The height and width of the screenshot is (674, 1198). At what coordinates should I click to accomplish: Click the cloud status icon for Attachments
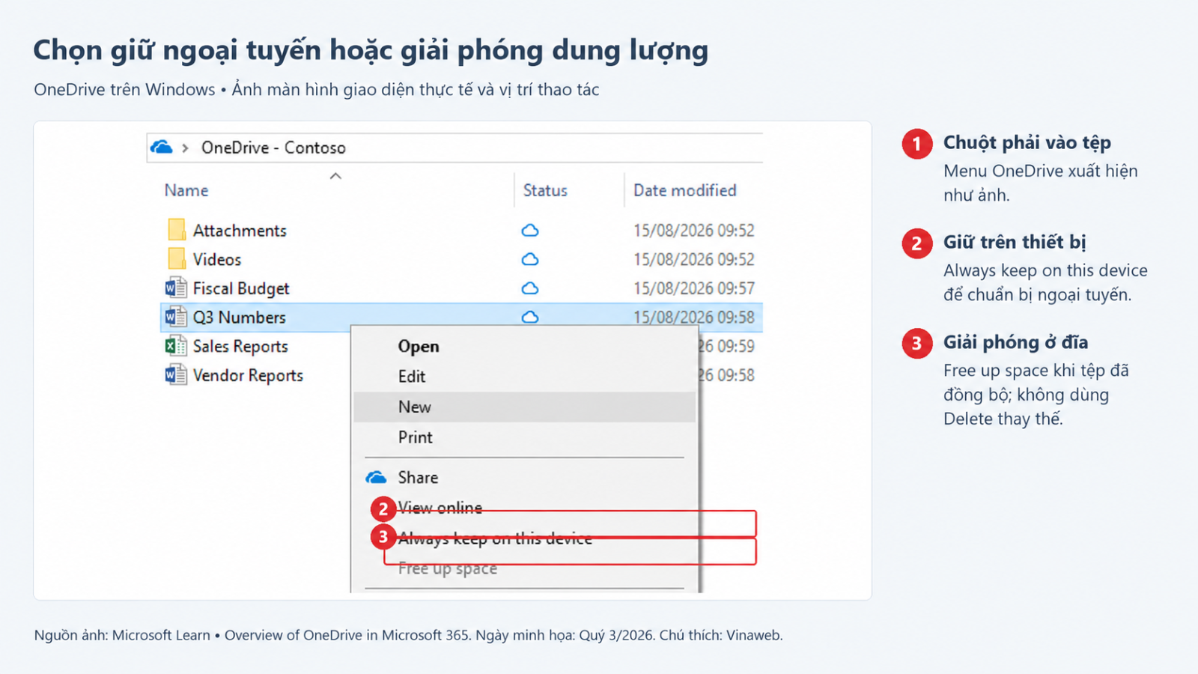(530, 230)
